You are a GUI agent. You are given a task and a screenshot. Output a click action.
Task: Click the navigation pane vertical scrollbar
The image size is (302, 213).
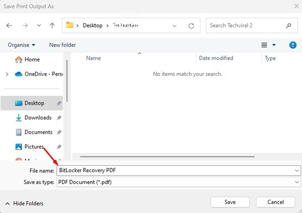coord(67,81)
